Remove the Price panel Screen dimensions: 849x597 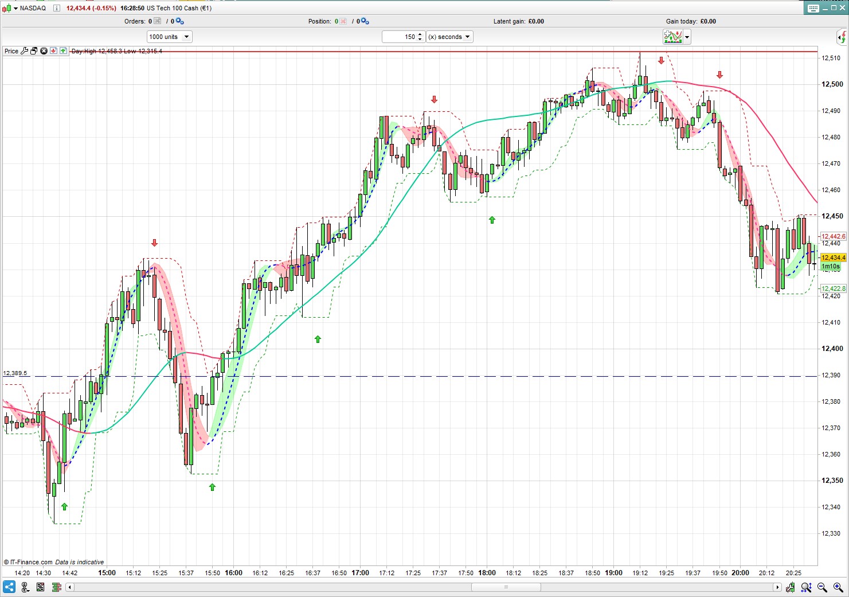44,51
